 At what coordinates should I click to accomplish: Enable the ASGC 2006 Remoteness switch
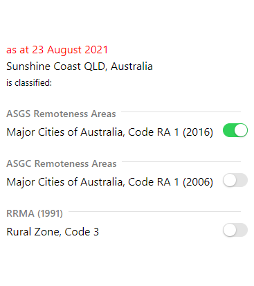point(235,180)
